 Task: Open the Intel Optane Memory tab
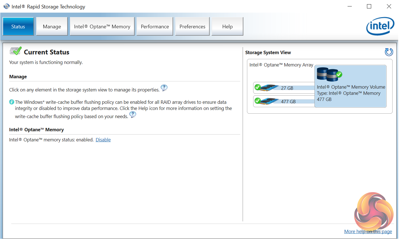coord(102,27)
